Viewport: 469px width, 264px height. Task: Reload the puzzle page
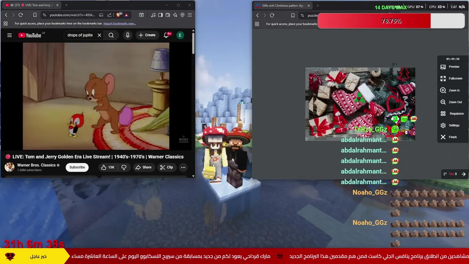click(x=272, y=15)
